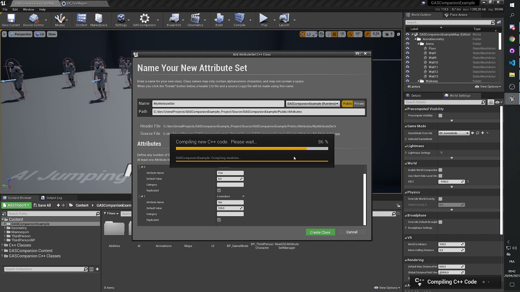Screen dimensions: 520x292
Task: Click the Visual Studio Code taskbar icon
Action: [512, 63]
